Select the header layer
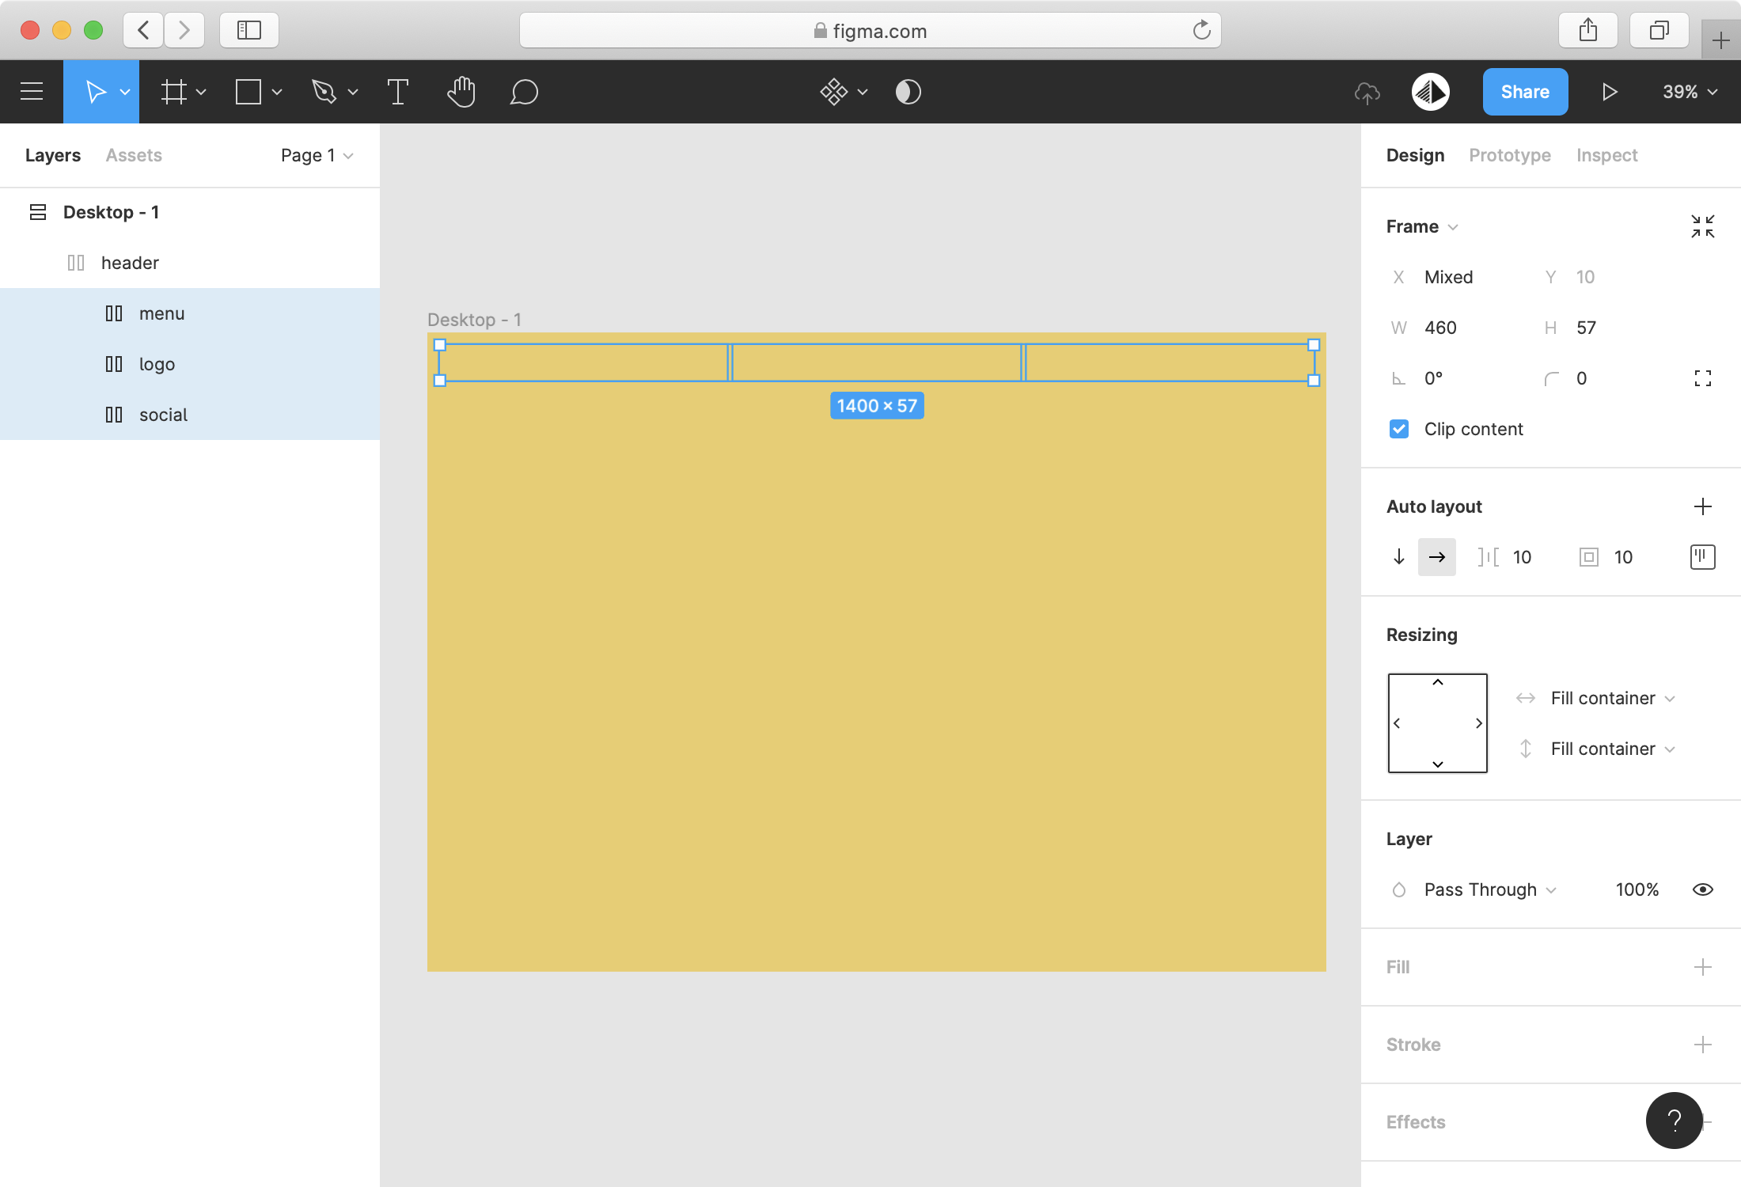1741x1187 pixels. coord(190,263)
